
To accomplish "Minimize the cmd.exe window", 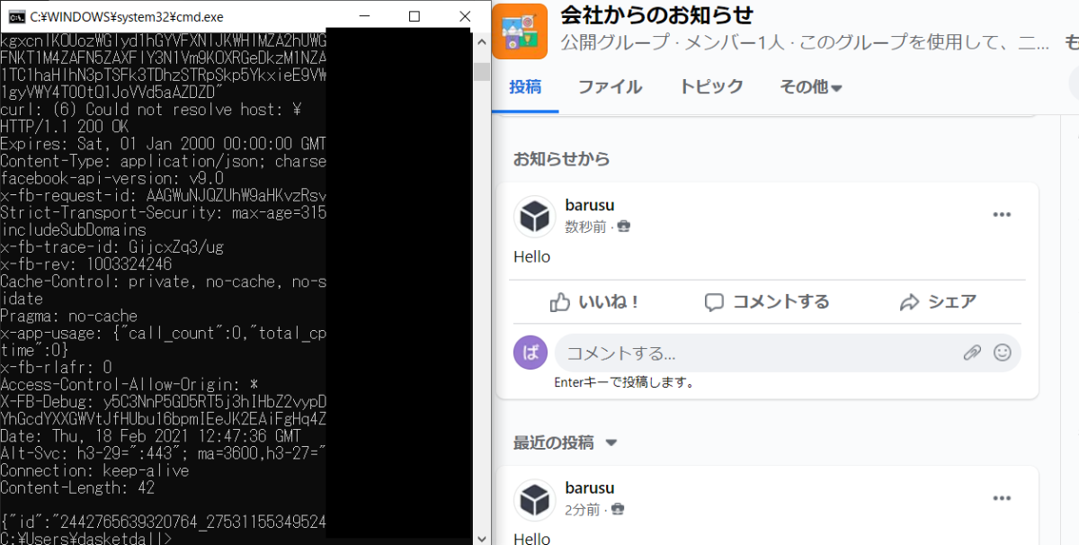I will [x=364, y=16].
